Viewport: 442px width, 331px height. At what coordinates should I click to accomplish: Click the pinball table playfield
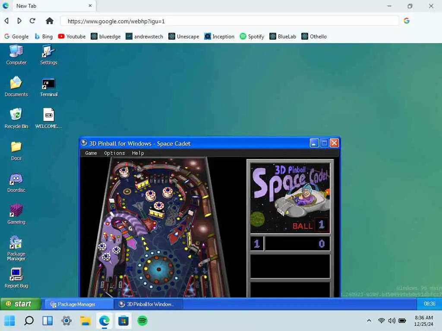tap(158, 227)
